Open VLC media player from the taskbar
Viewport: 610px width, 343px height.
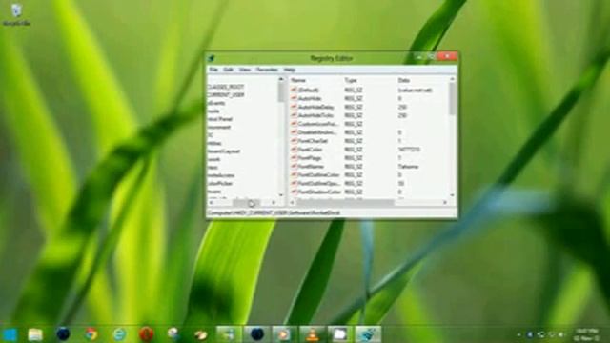(312, 334)
